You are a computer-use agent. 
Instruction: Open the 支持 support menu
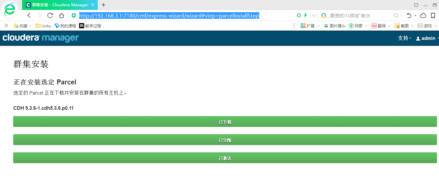pos(405,38)
